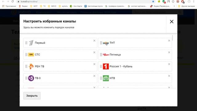197x111 pixels.
Task: Select Россия 1 - Кубань label
Action: (121, 66)
